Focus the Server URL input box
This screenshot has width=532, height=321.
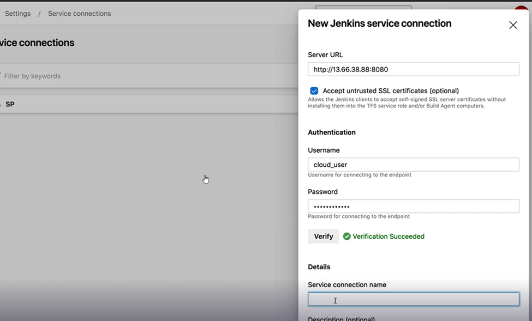coord(413,69)
